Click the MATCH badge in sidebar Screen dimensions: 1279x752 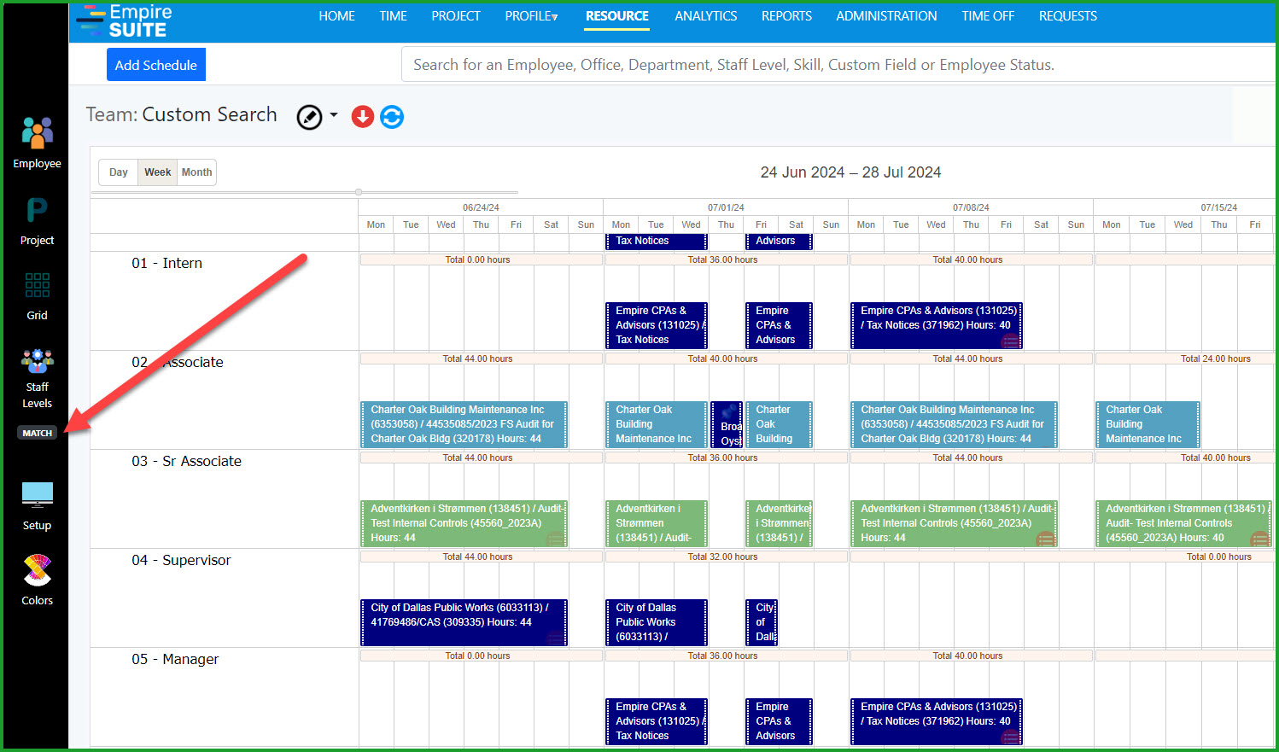(37, 433)
